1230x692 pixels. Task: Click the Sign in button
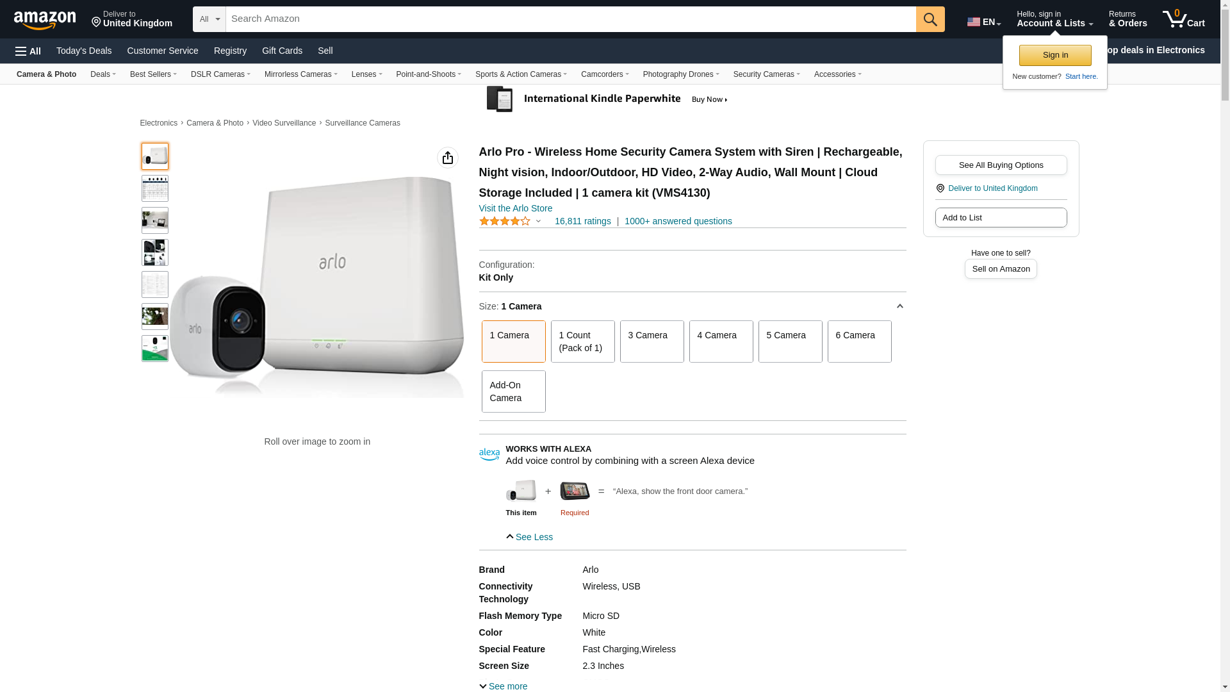point(1054,55)
